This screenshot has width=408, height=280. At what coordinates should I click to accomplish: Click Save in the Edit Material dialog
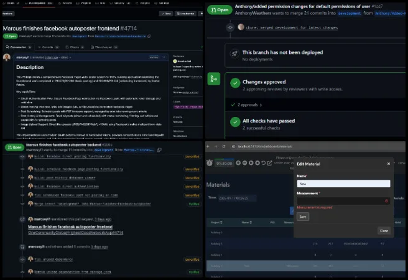[x=303, y=217]
